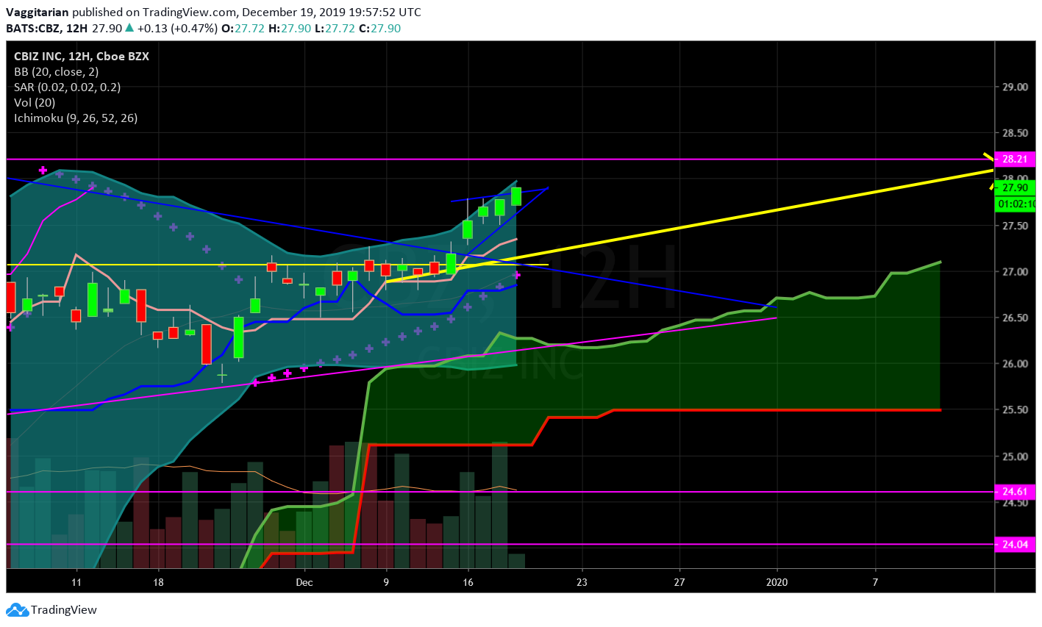
Task: Click the 16 date label on time axis
Action: point(468,583)
